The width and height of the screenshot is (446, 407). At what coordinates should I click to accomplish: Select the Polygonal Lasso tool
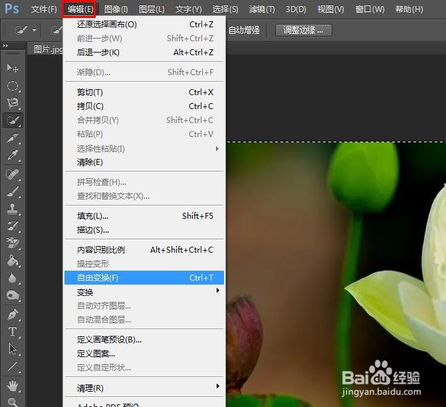pos(12,103)
